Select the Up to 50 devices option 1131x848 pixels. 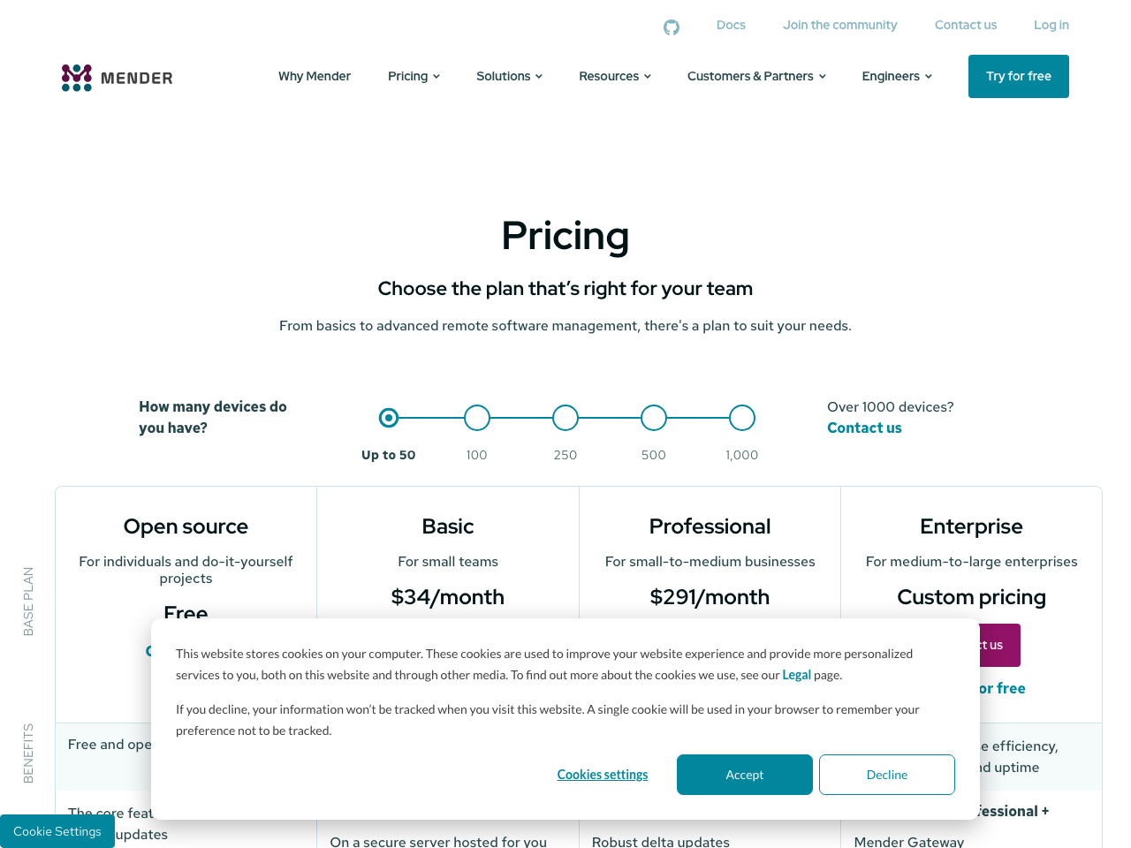pyautogui.click(x=389, y=418)
